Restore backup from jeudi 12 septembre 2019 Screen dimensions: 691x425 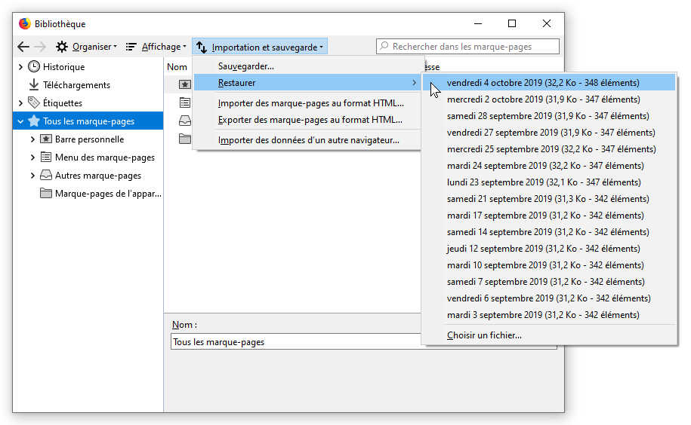pyautogui.click(x=549, y=249)
